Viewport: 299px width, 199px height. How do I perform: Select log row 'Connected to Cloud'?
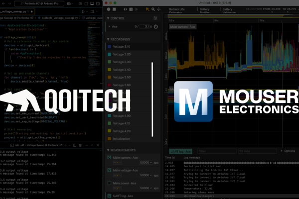tap(232, 185)
